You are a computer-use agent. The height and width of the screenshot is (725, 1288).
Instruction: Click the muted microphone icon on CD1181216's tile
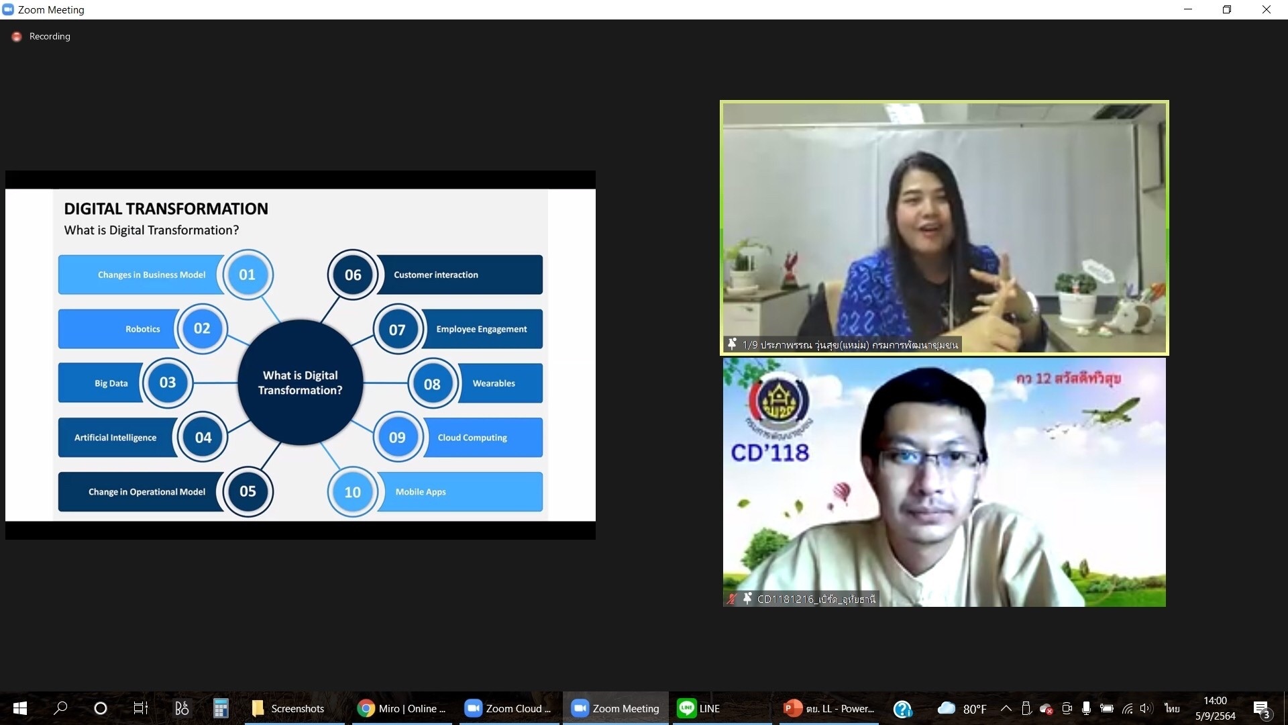coord(731,599)
